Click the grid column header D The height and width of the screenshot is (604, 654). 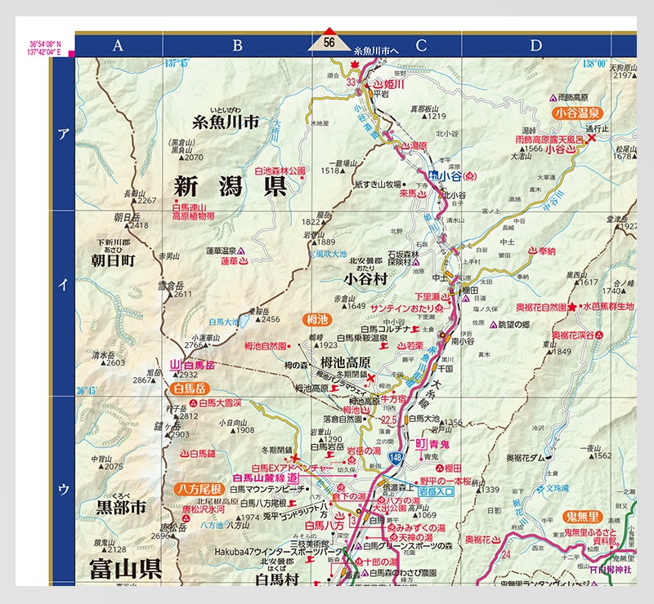[536, 46]
